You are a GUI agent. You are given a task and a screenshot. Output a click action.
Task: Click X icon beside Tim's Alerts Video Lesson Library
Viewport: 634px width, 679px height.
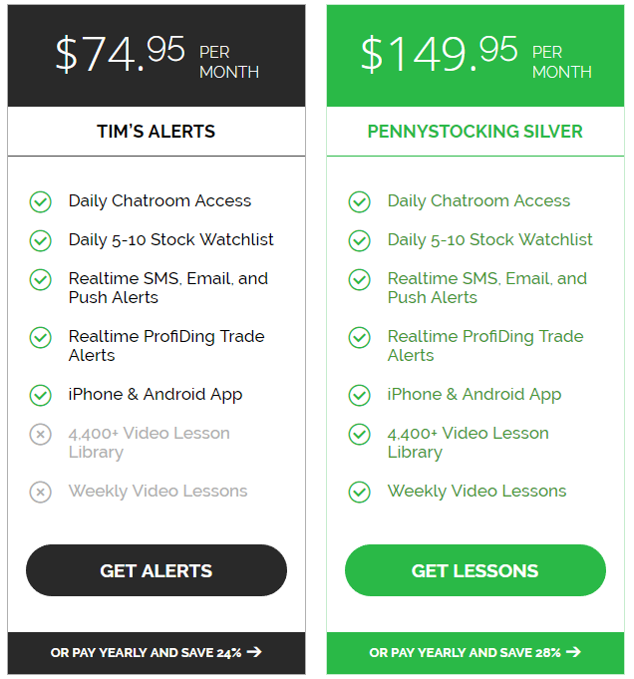click(x=40, y=434)
